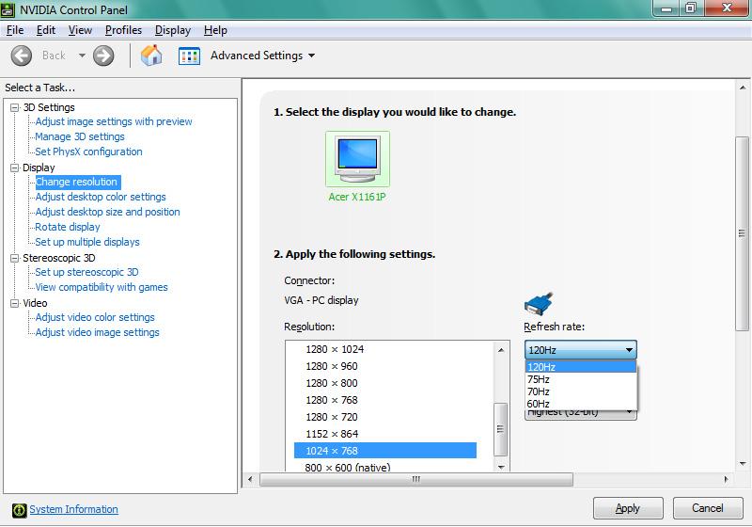Viewport: 752px width, 527px height.
Task: Open Set PhysX configuration
Action: click(x=88, y=152)
